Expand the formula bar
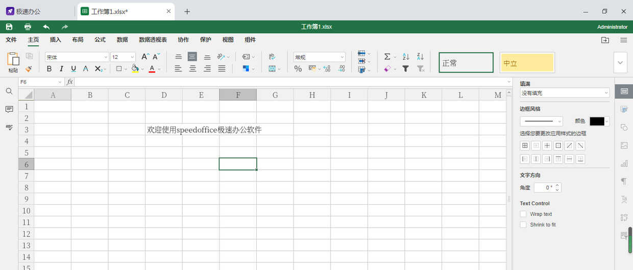The image size is (633, 270). [x=509, y=82]
